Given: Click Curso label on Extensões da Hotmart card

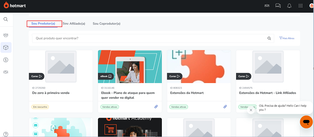Looking at the screenshot, I should coord(175,76).
